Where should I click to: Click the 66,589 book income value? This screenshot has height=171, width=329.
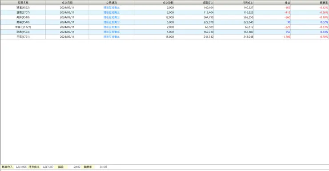pos(209,27)
